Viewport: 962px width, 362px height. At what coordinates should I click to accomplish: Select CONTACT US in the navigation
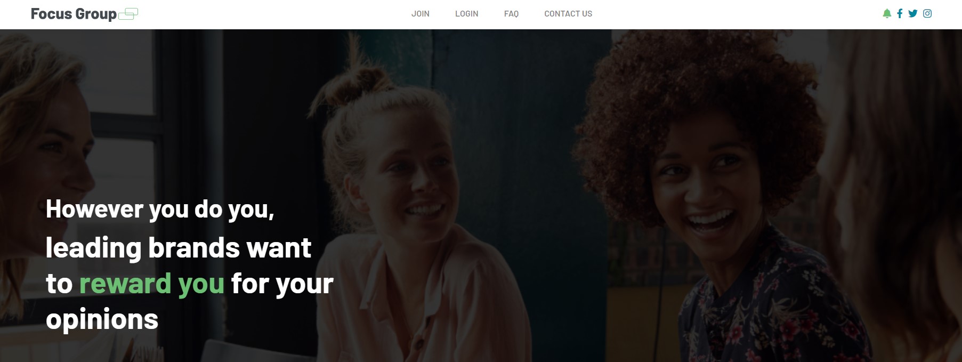(x=568, y=14)
